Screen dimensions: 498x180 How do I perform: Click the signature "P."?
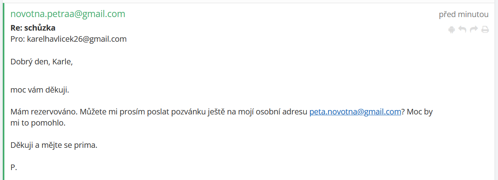(14, 167)
